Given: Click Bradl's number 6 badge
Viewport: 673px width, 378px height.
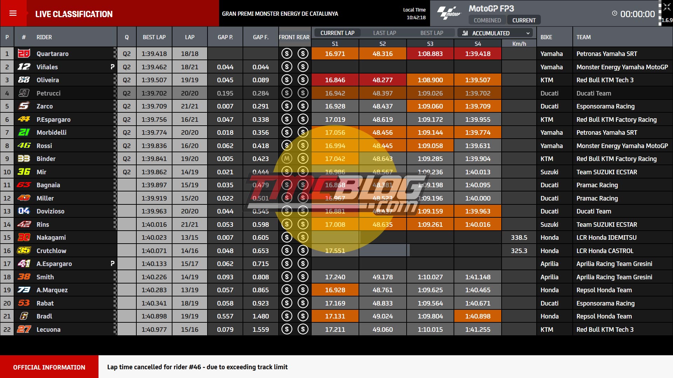Looking at the screenshot, I should click(x=24, y=316).
